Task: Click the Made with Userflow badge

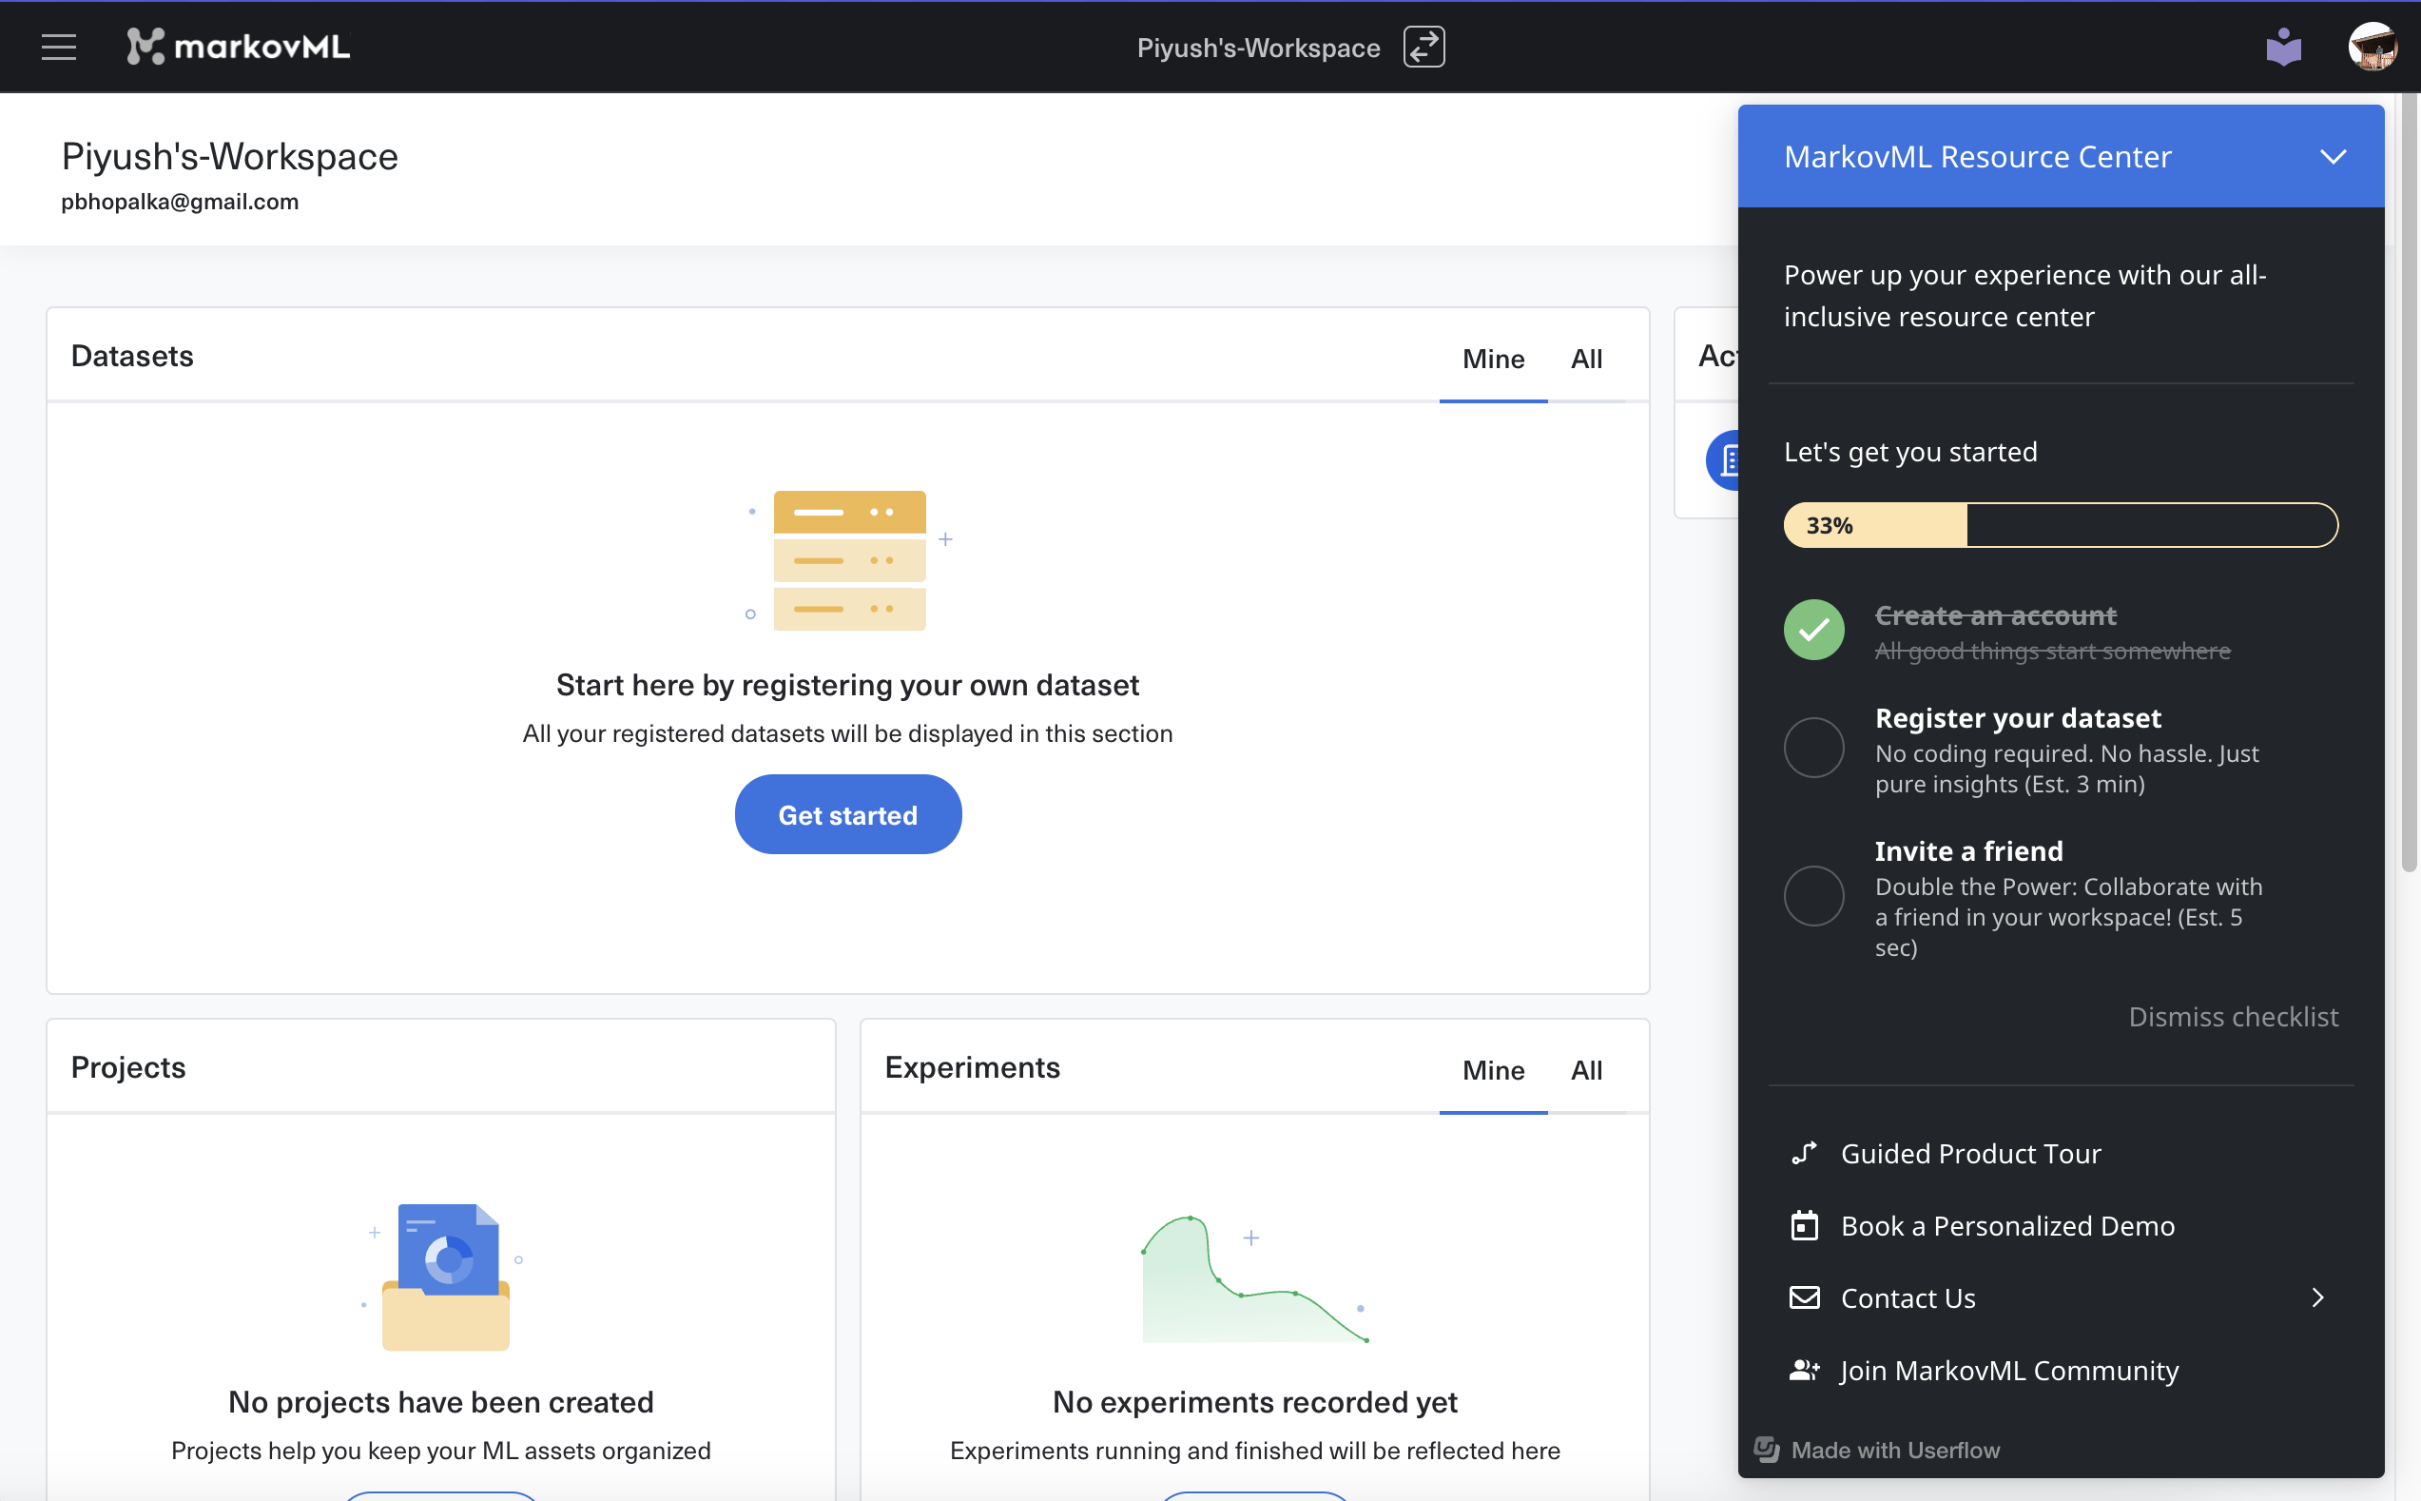Action: coord(1877,1451)
